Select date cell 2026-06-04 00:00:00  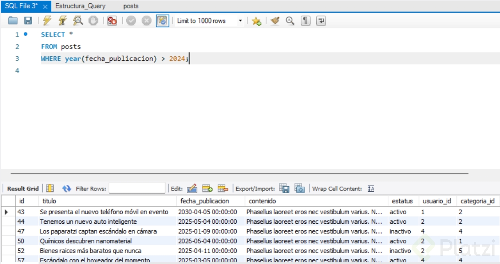(211, 241)
